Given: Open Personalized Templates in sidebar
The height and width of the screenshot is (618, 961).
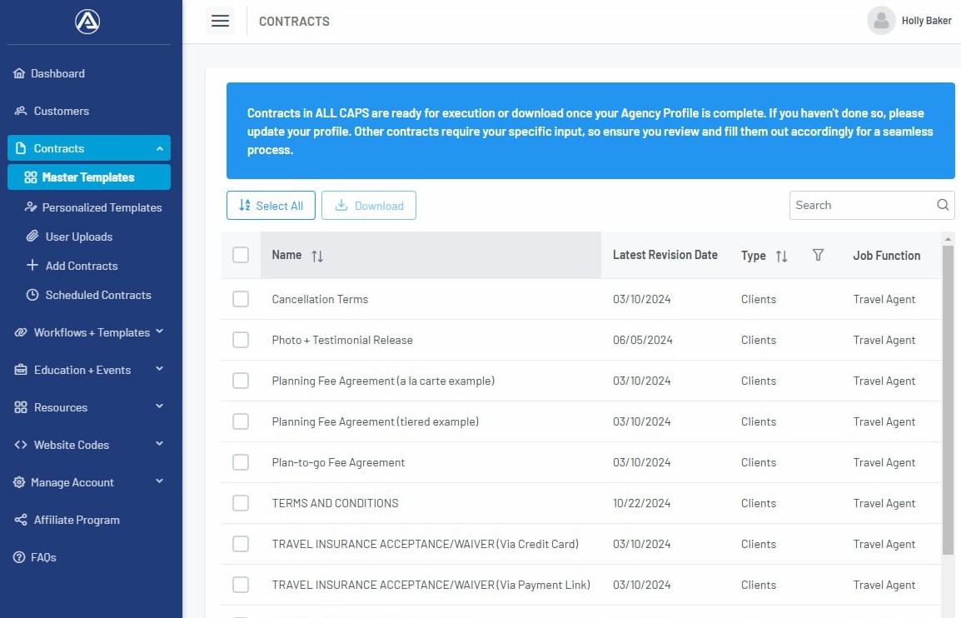Looking at the screenshot, I should [x=102, y=207].
